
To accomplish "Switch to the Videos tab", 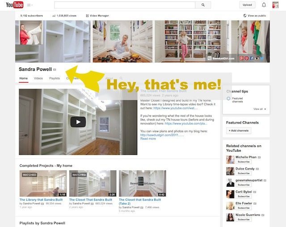I will [38, 78].
